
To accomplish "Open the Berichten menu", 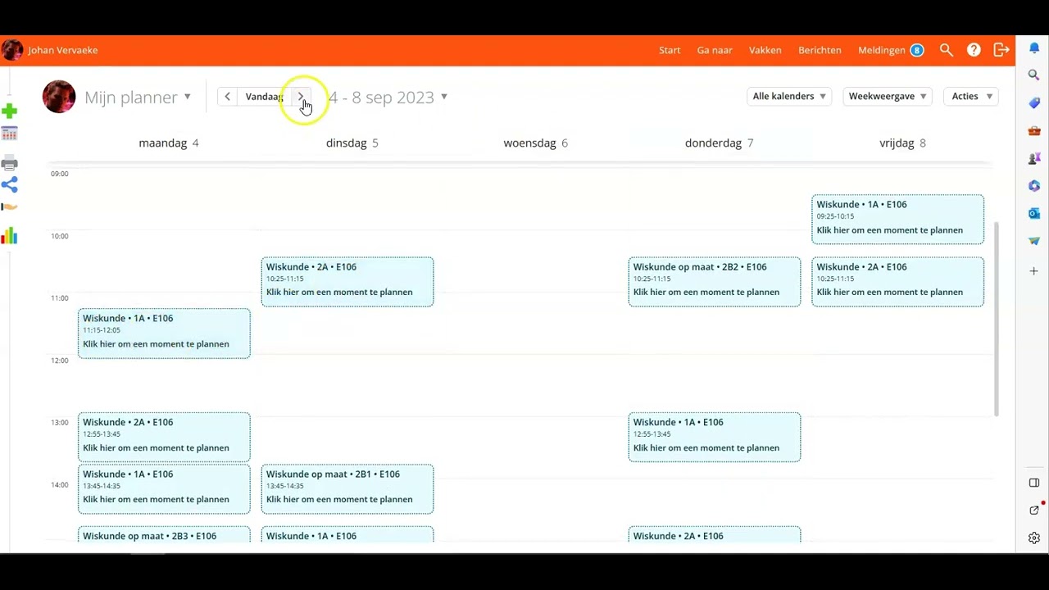I will [x=820, y=50].
